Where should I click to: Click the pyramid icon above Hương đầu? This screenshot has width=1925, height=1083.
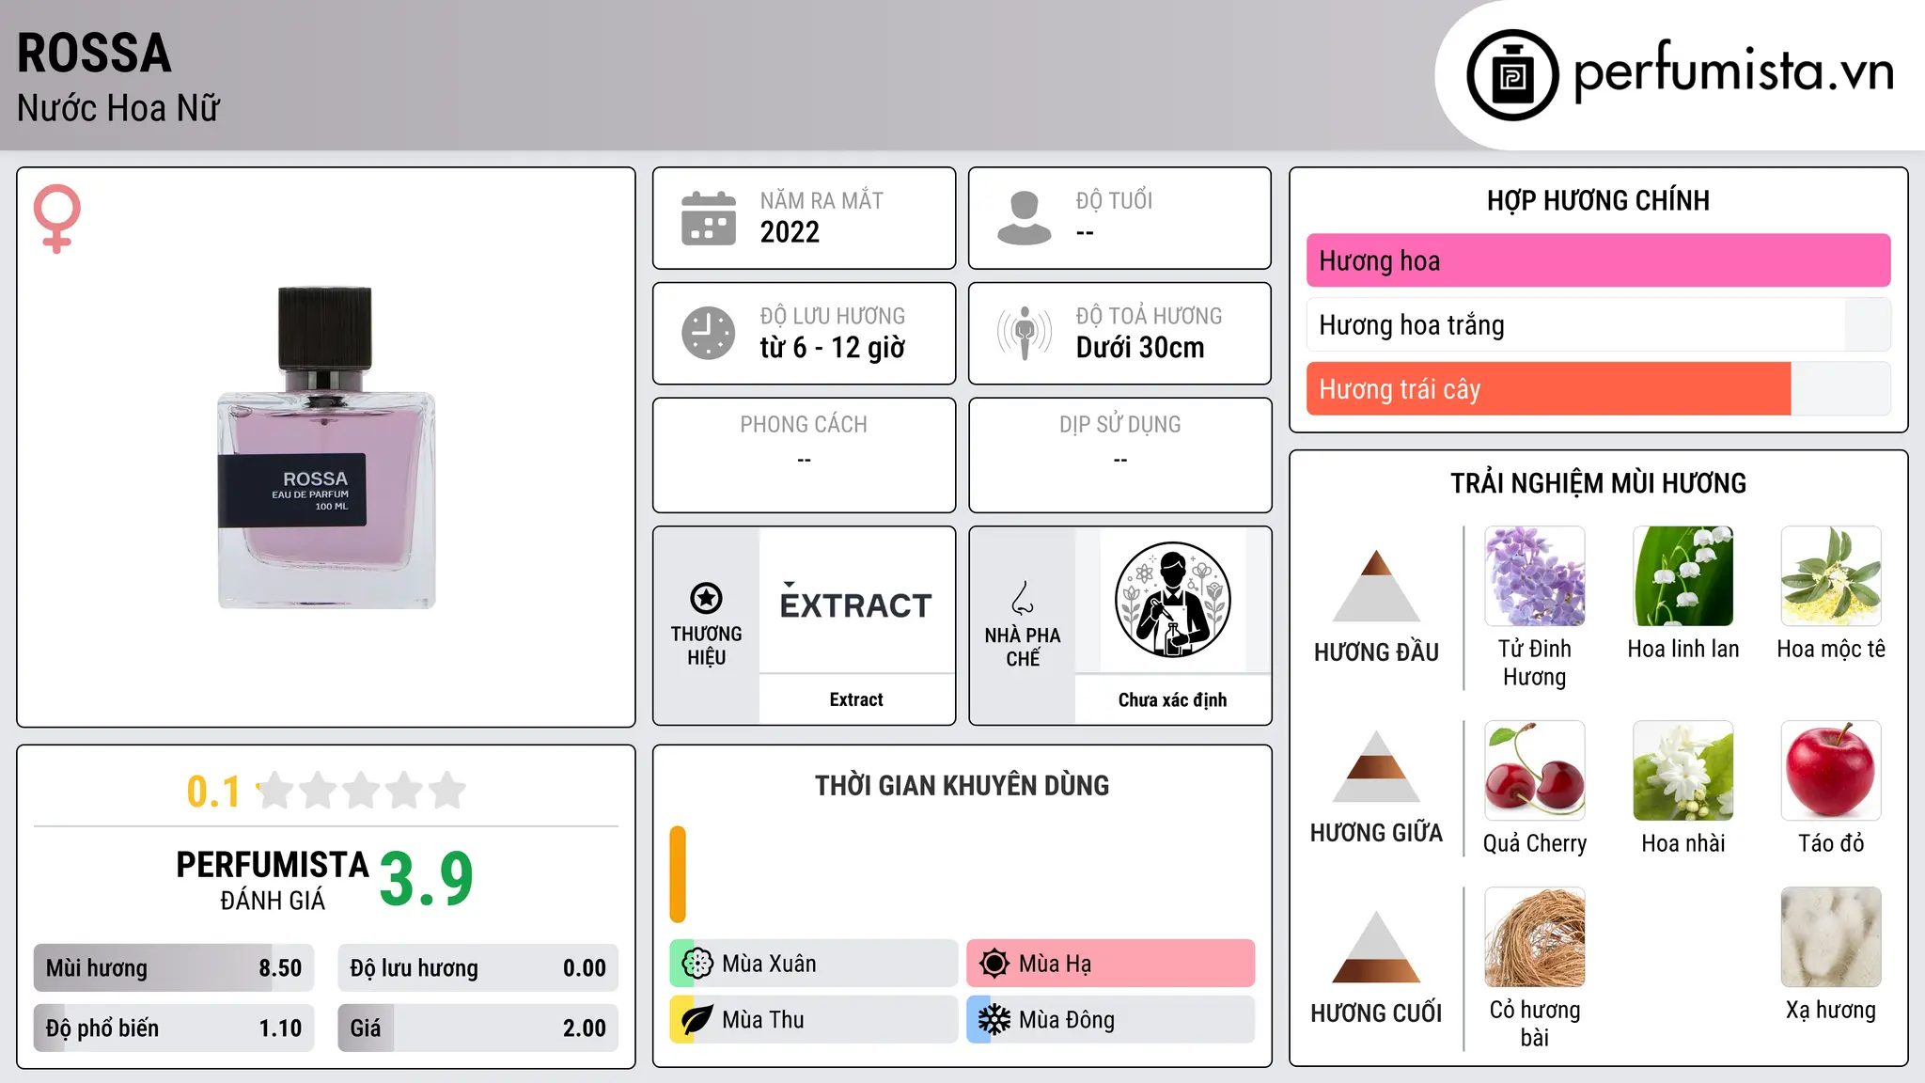(x=1376, y=586)
